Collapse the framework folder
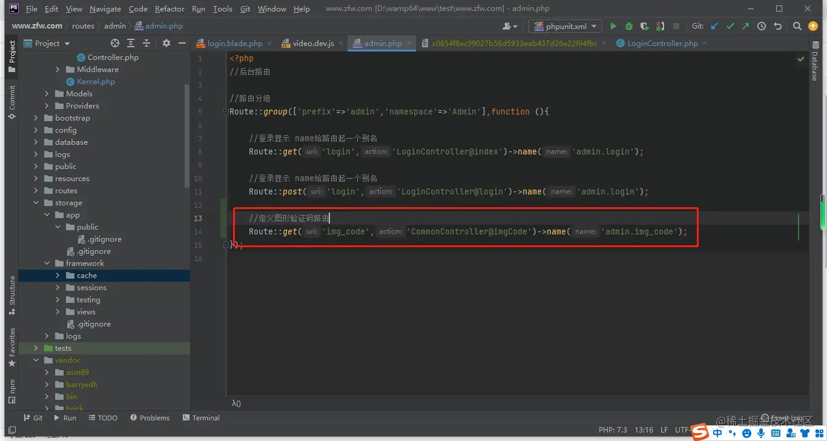This screenshot has height=441, width=827. click(x=47, y=264)
